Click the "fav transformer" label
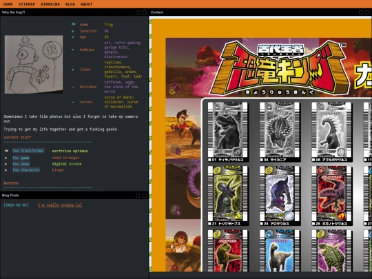372x279 pixels. pyautogui.click(x=28, y=151)
